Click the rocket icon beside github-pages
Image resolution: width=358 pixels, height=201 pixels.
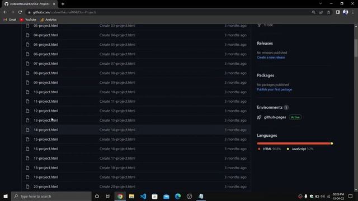(259, 117)
